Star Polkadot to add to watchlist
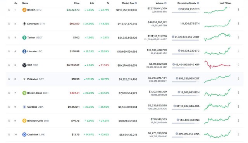The image size is (248, 143). [x=9, y=79]
